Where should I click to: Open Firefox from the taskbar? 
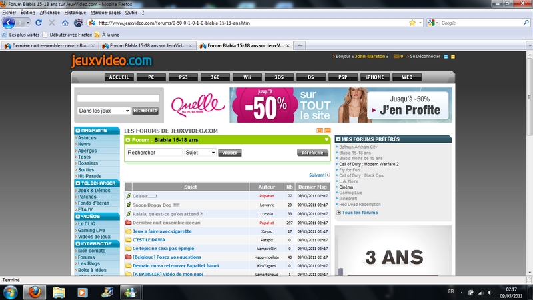tap(35, 292)
